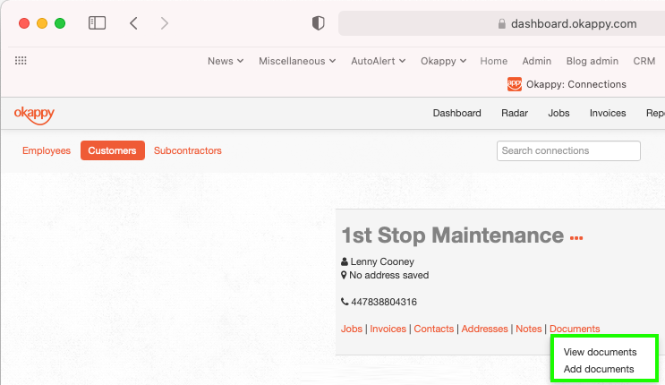
Task: Expand the News bookmarks folder
Action: click(226, 61)
